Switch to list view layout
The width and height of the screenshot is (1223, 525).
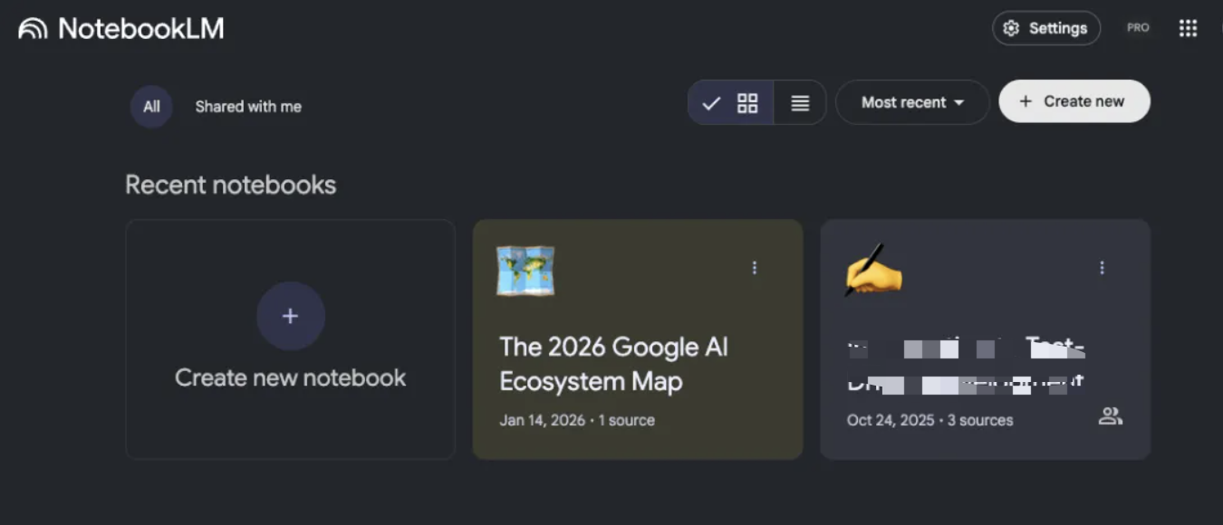point(800,103)
